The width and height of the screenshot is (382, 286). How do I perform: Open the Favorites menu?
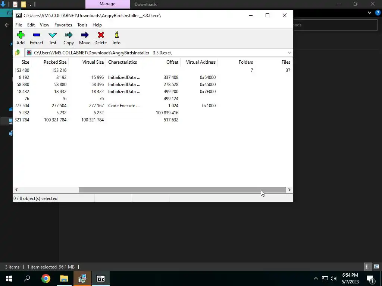tap(63, 25)
